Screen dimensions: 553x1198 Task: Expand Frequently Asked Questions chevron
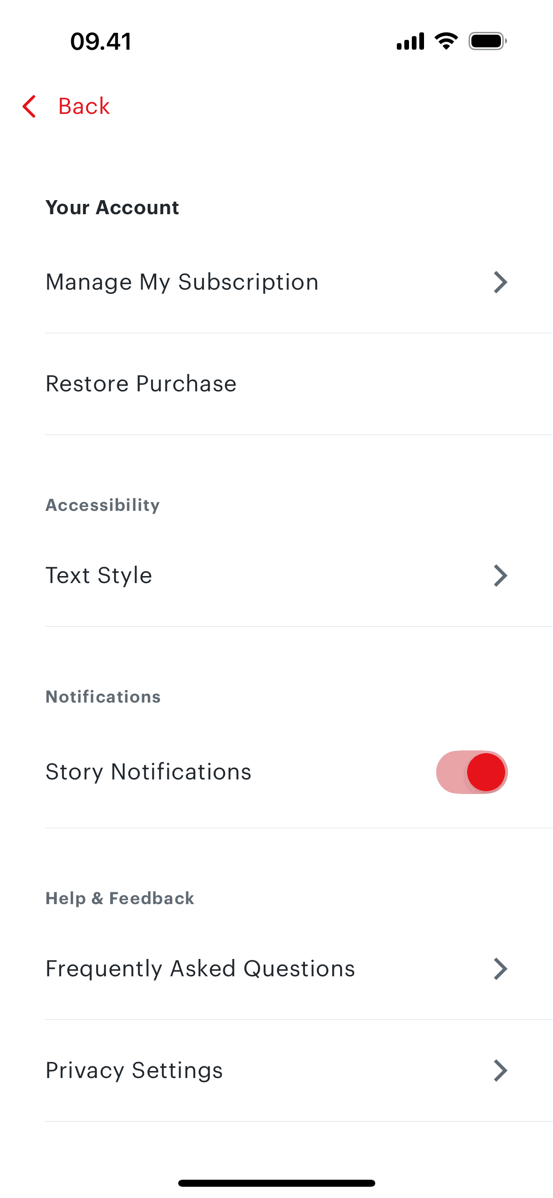(x=500, y=969)
